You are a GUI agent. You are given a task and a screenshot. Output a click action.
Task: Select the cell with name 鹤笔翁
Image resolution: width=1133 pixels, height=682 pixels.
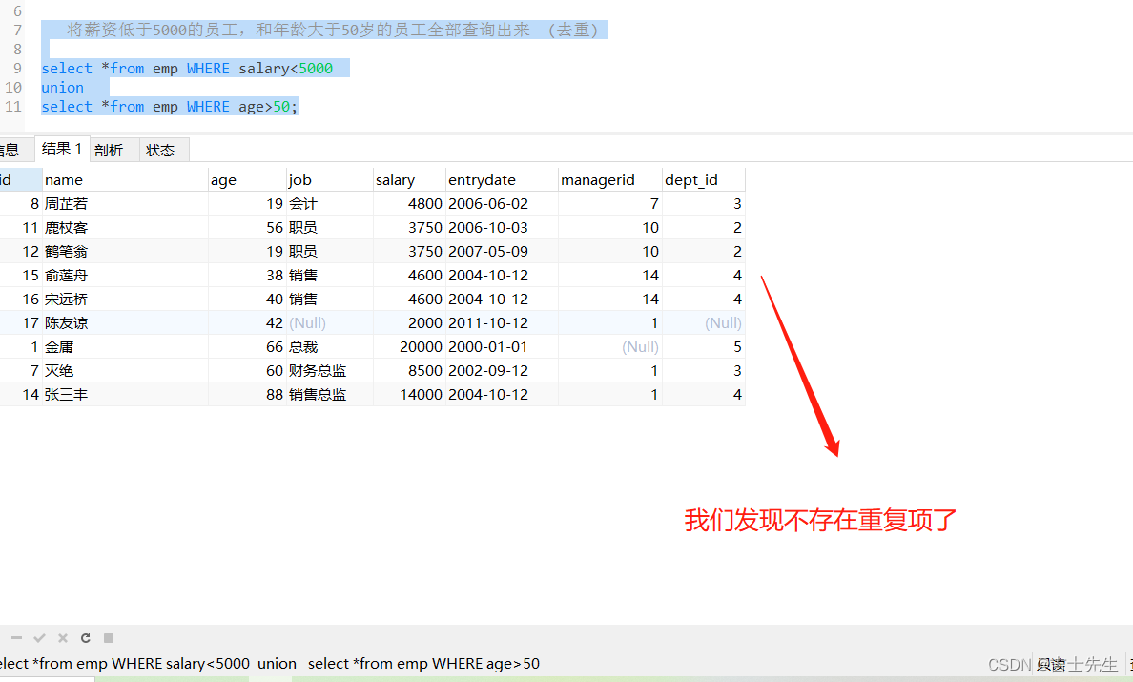pos(125,252)
